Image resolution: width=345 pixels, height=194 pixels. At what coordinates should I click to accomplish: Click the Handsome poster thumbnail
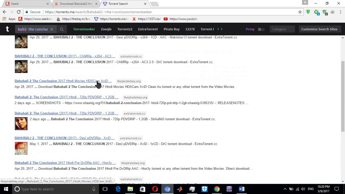21,148
